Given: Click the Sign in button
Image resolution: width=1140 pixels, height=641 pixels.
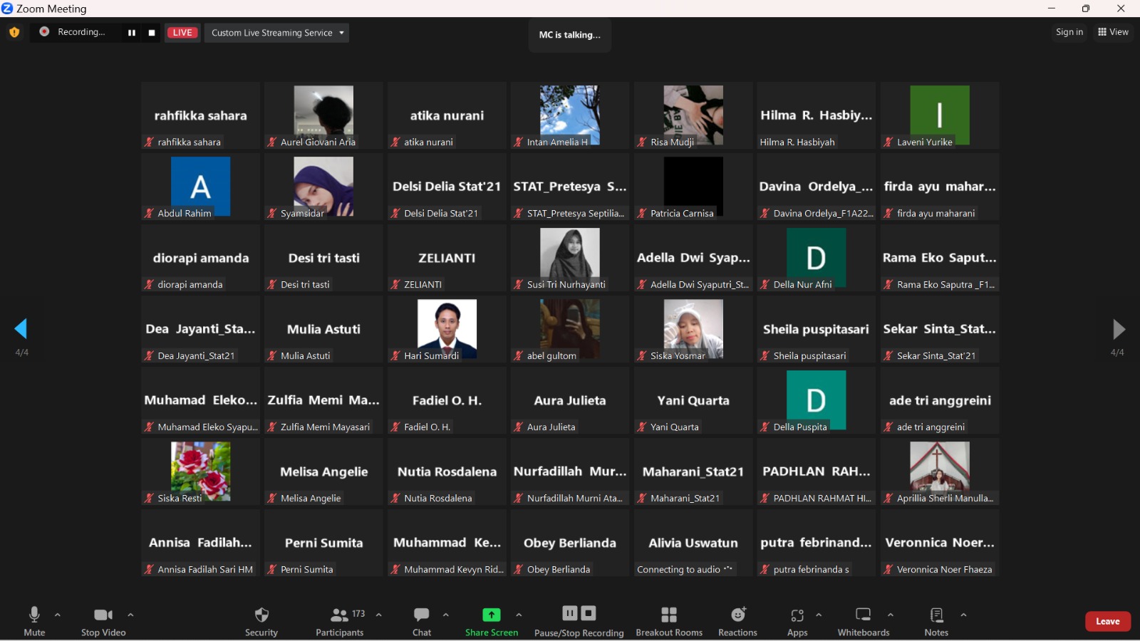Looking at the screenshot, I should [1069, 32].
